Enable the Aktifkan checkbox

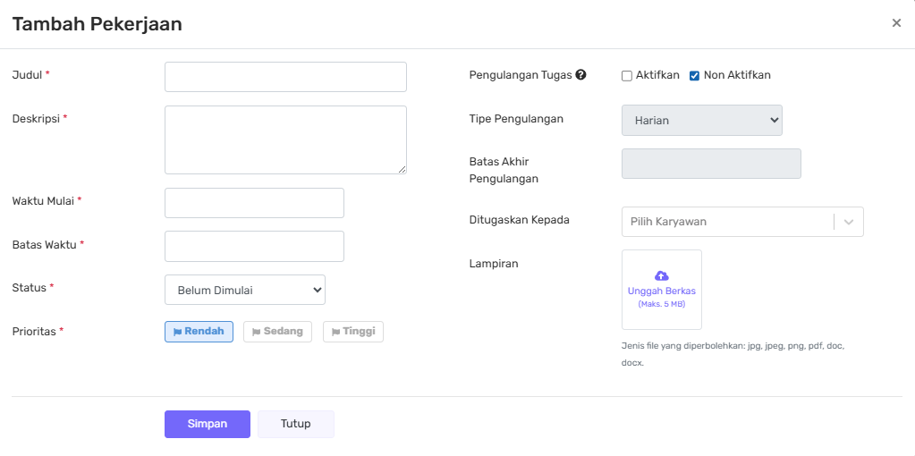tap(627, 76)
